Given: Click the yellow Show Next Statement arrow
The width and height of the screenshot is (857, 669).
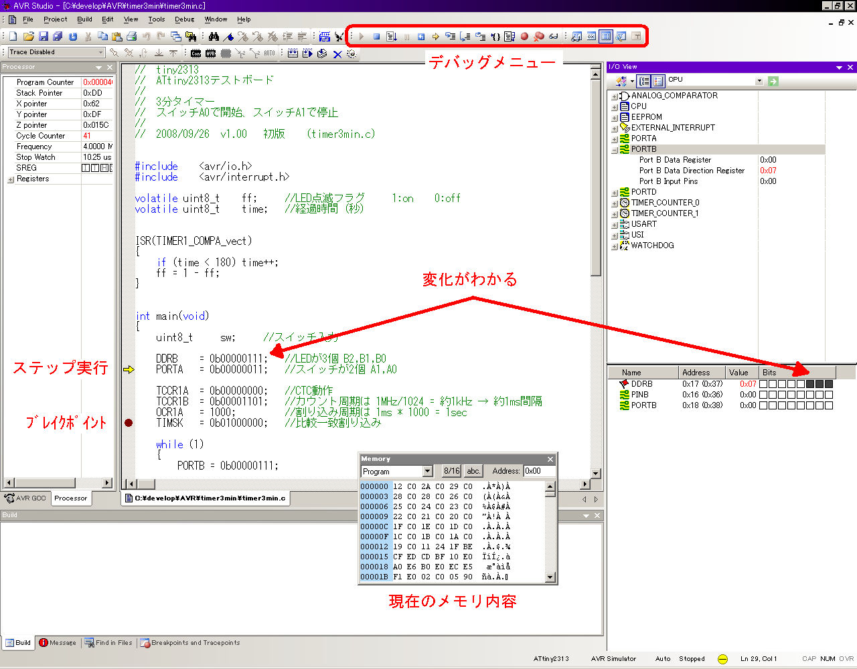Looking at the screenshot, I should coord(435,37).
